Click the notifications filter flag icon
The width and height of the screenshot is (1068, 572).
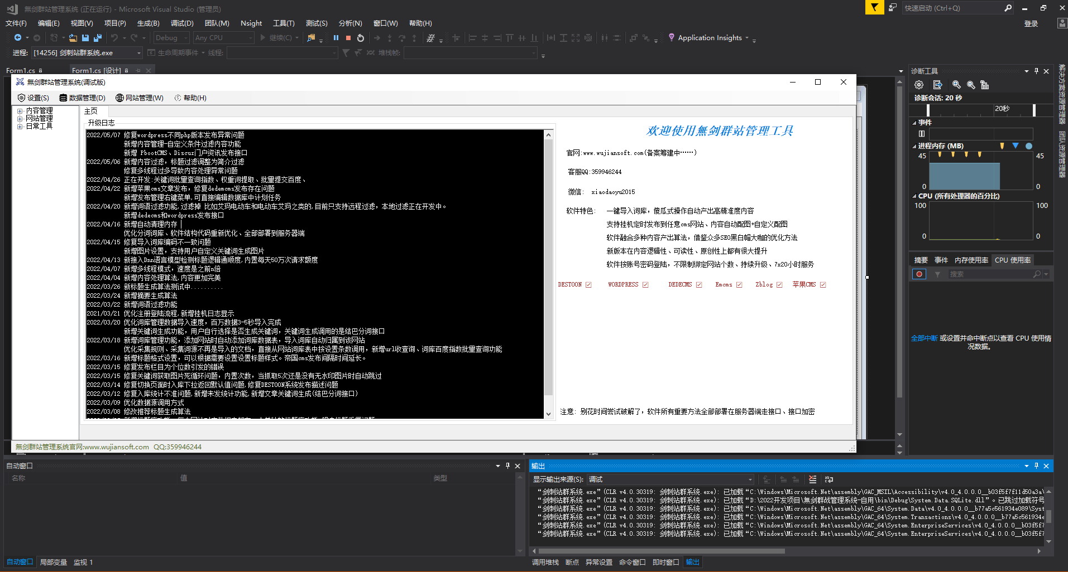(x=874, y=7)
